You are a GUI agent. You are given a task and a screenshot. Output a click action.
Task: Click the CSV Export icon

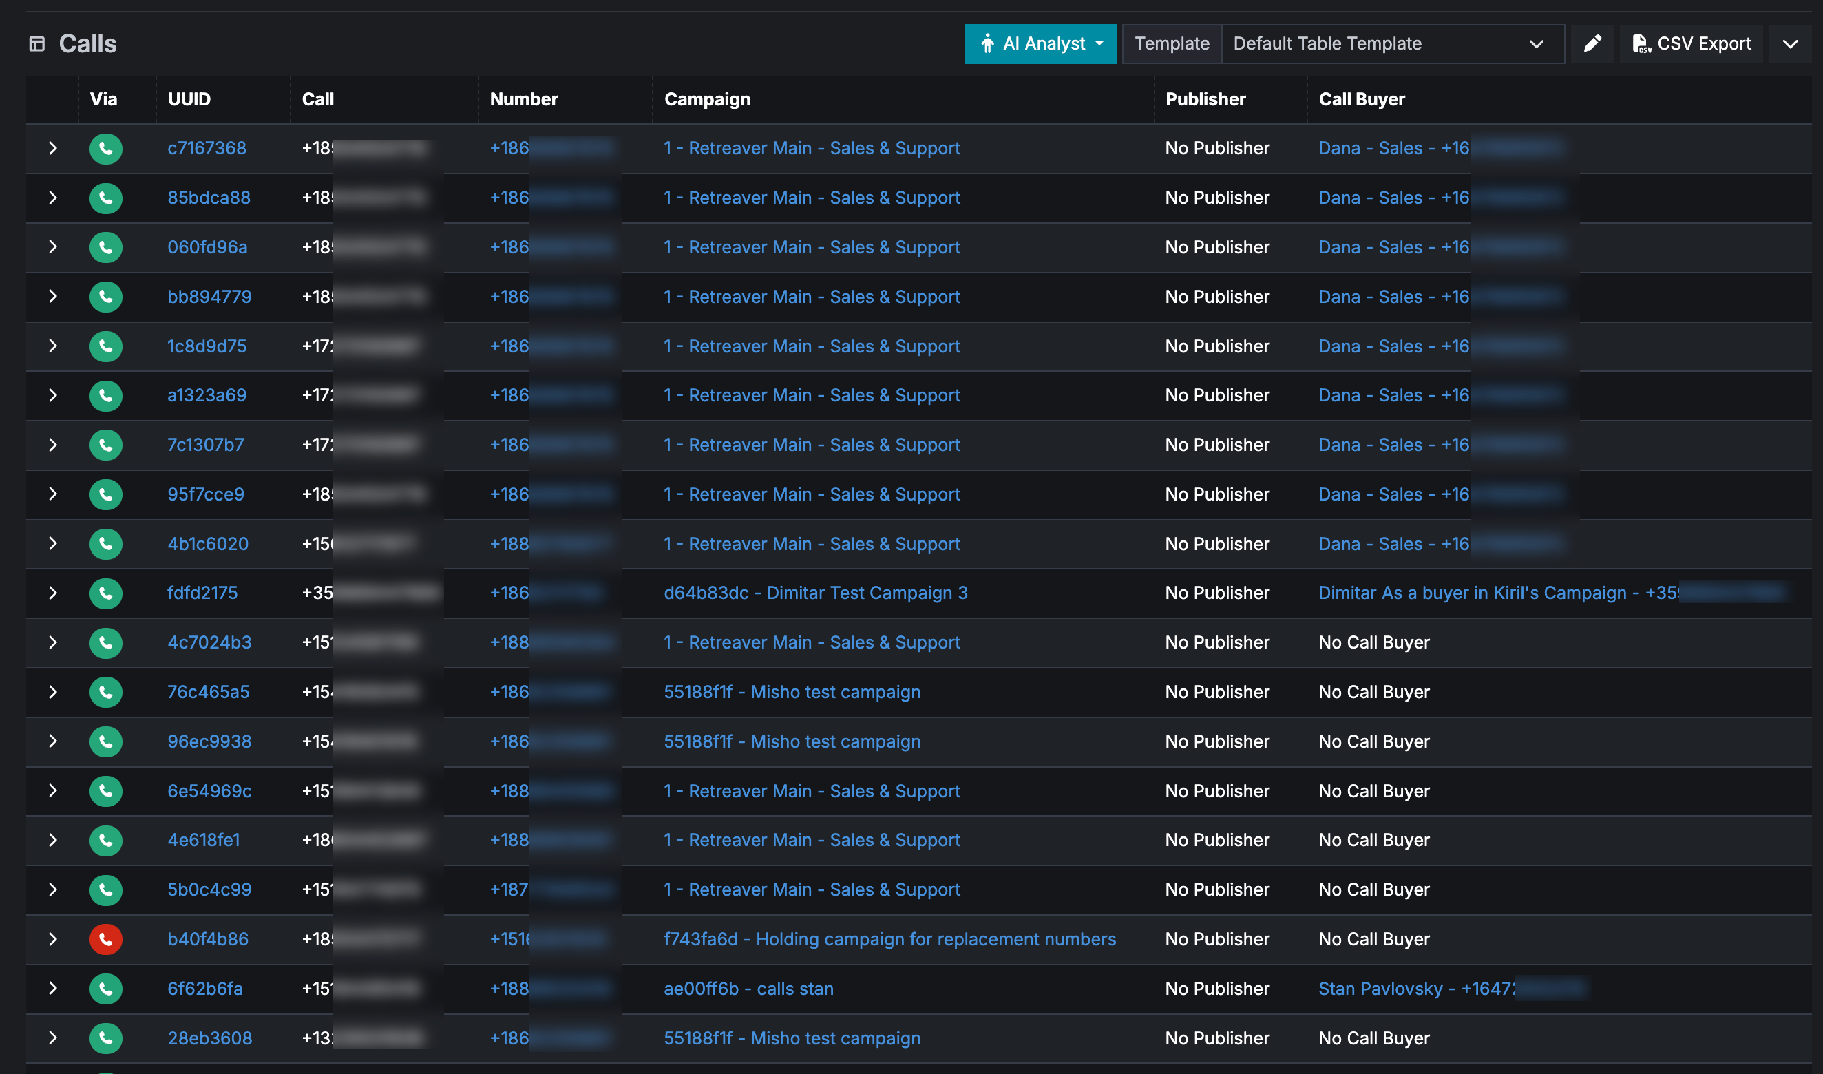(1691, 43)
